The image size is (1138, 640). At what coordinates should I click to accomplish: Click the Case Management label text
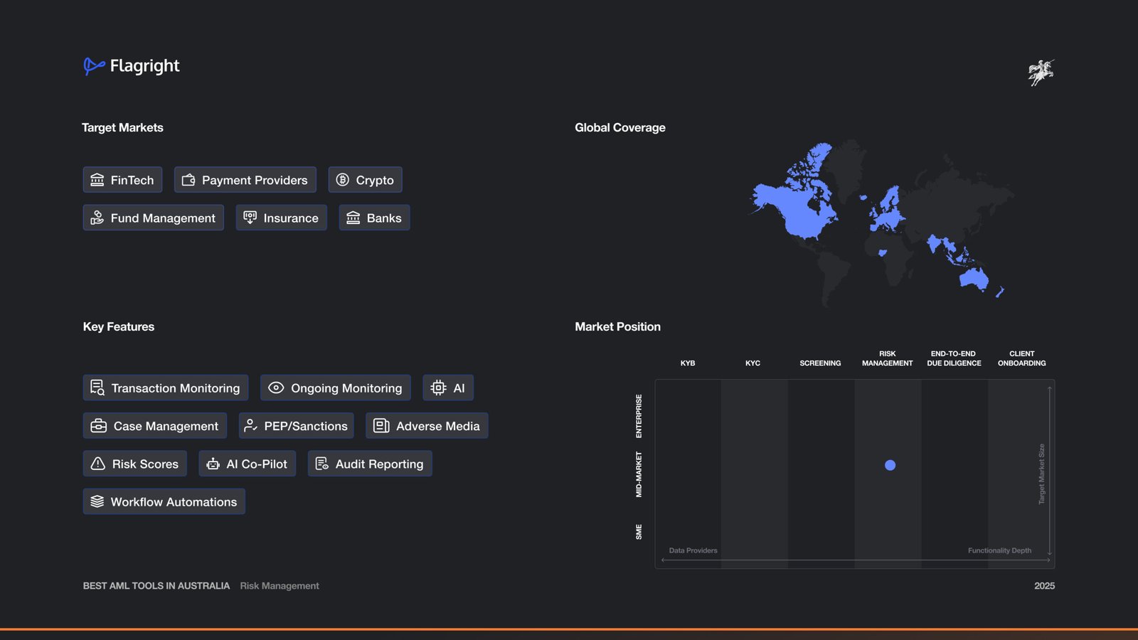166,426
